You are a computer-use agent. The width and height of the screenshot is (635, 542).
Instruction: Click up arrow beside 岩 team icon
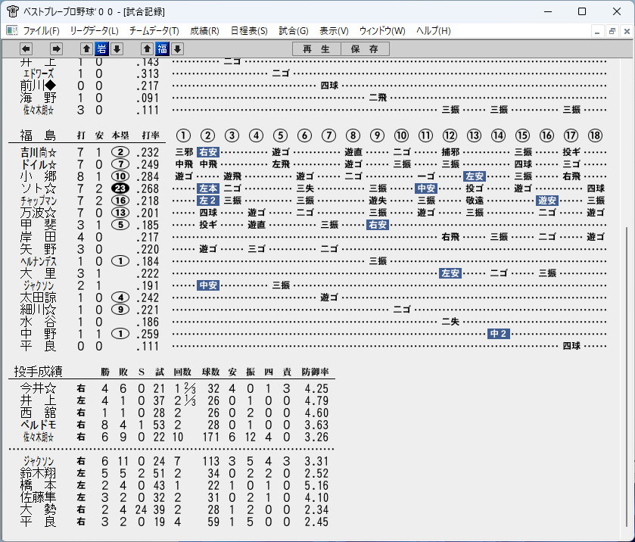tap(86, 49)
